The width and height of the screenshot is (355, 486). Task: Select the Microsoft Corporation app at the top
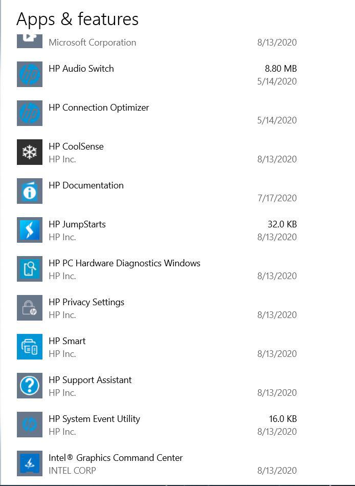pyautogui.click(x=153, y=42)
